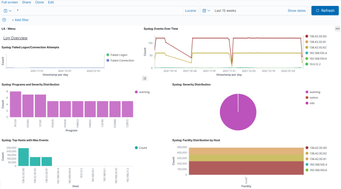Click the Last 15 weeks time range
This screenshot has width=341, height=189.
[225, 11]
